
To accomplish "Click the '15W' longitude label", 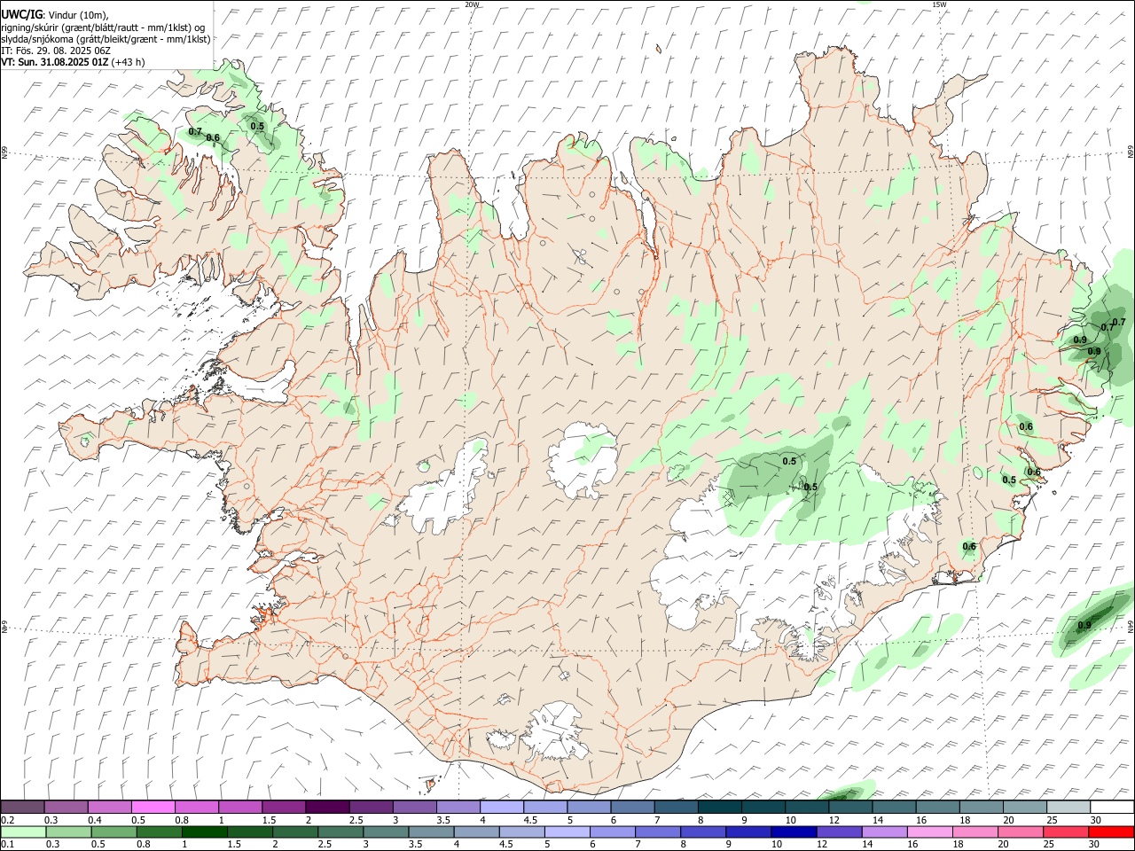I will (939, 4).
